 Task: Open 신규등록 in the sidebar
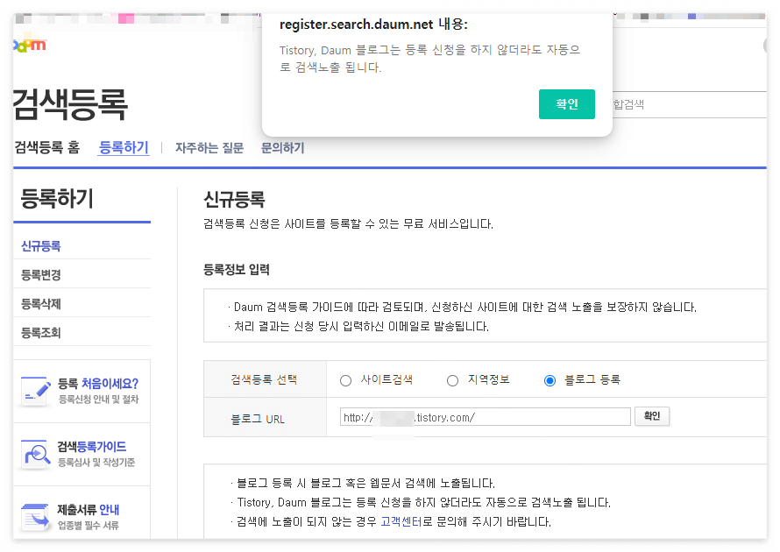41,245
